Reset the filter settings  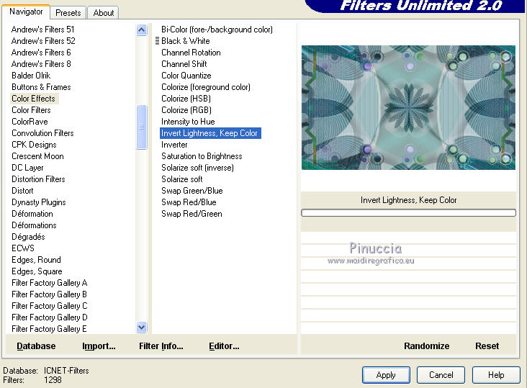click(x=487, y=346)
